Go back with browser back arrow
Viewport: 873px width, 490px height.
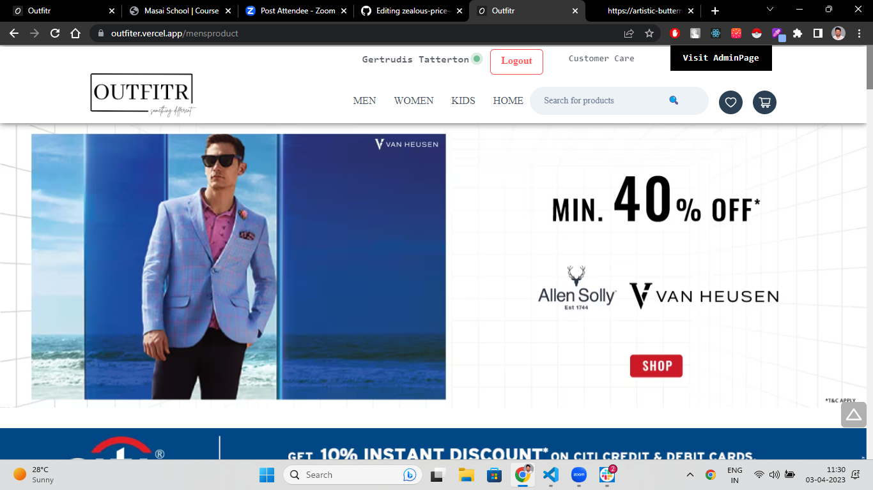14,33
